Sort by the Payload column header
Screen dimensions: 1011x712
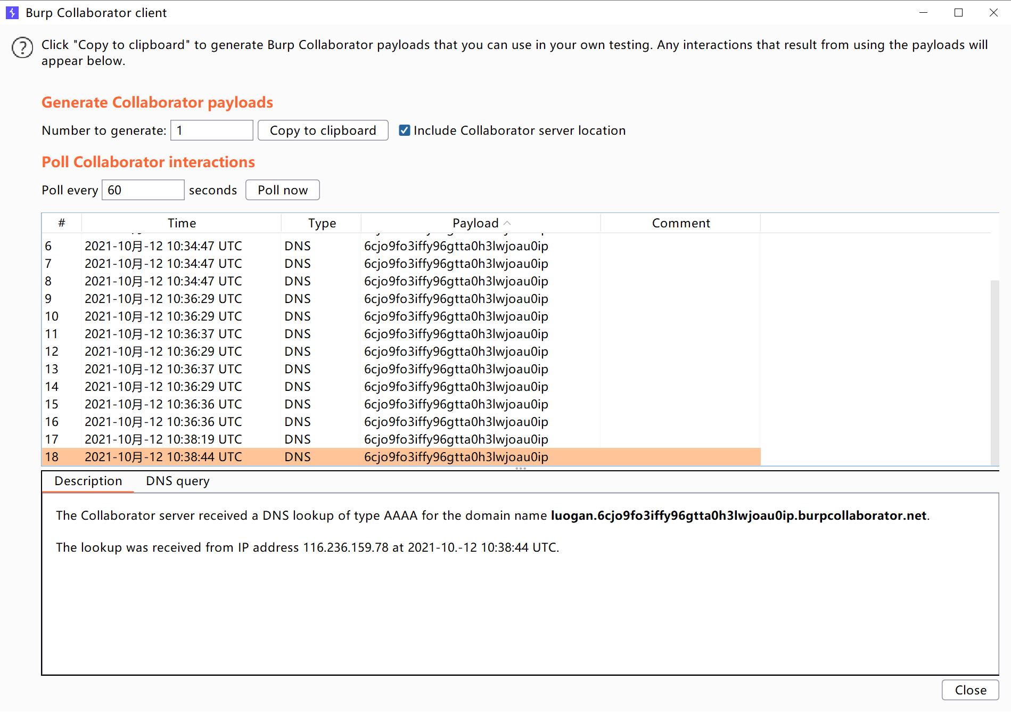click(481, 223)
